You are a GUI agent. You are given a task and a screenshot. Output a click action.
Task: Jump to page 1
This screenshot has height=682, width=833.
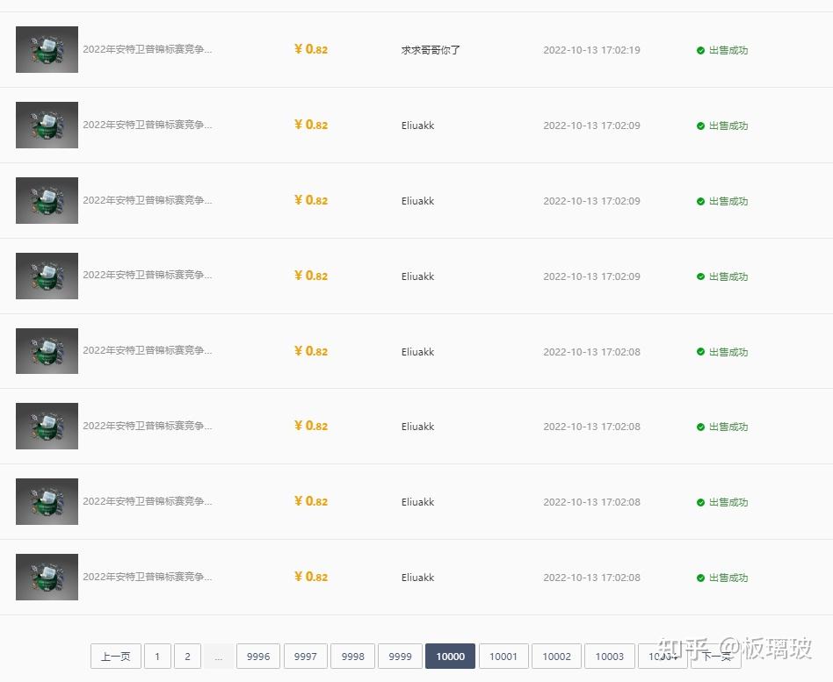coord(157,656)
